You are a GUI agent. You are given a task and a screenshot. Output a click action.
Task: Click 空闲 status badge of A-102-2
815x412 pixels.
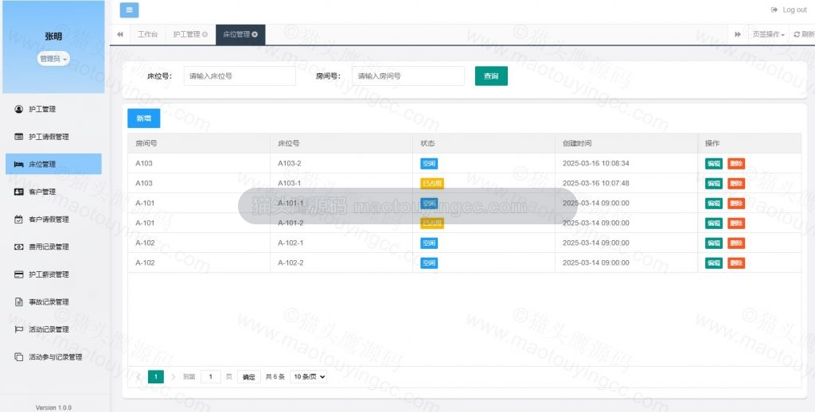[x=429, y=263]
